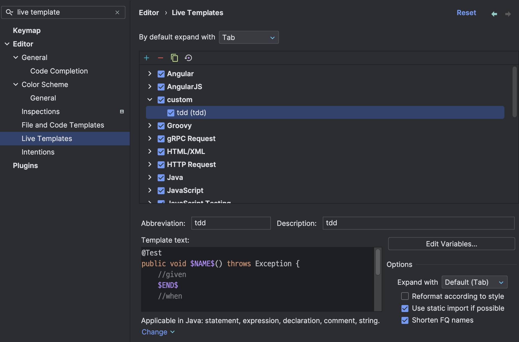Click the Inspections profile indicator icon

pyautogui.click(x=122, y=112)
